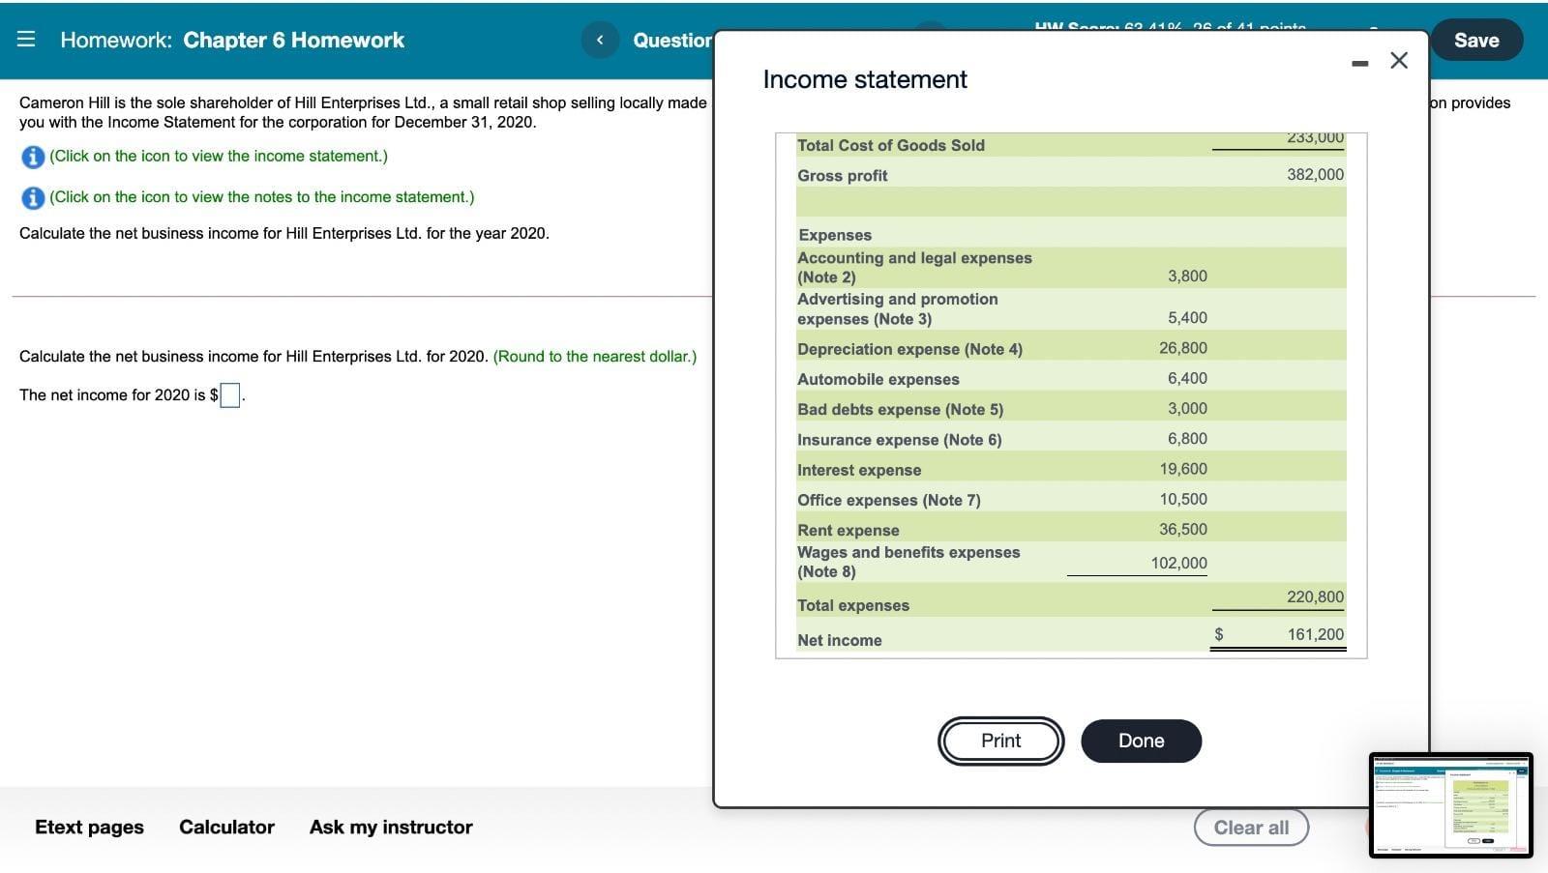
Task: Click the Bad debts expense (Note 5) label
Action: pyautogui.click(x=900, y=409)
